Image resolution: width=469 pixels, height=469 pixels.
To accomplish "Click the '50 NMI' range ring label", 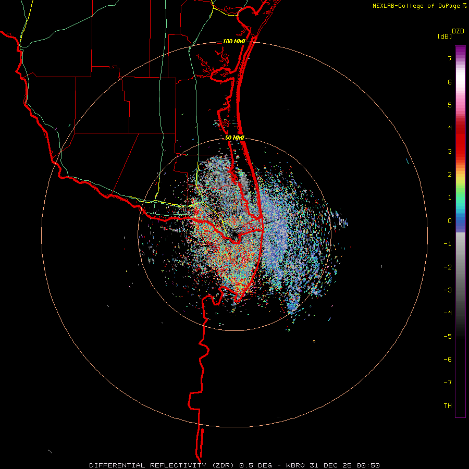I will click(234, 138).
